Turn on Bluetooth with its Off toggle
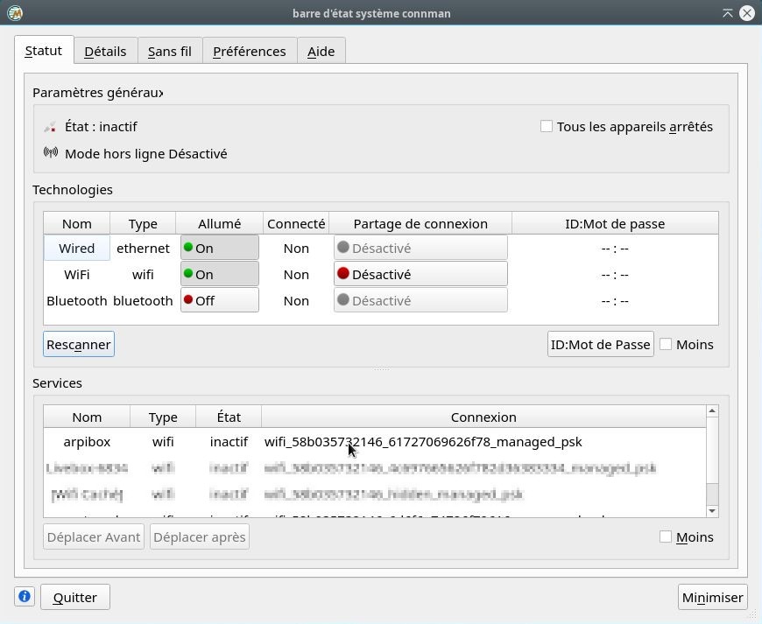The width and height of the screenshot is (762, 624). coord(219,300)
